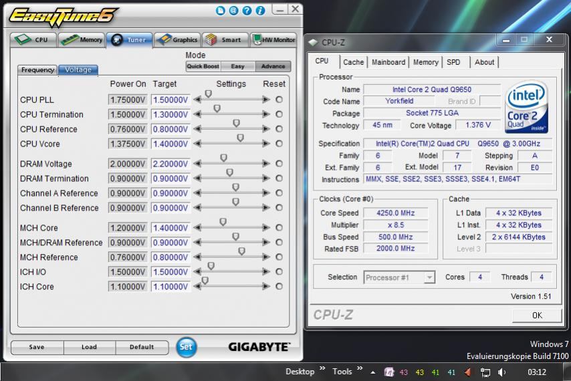Increase CPU Vcore with right arrow

point(266,144)
